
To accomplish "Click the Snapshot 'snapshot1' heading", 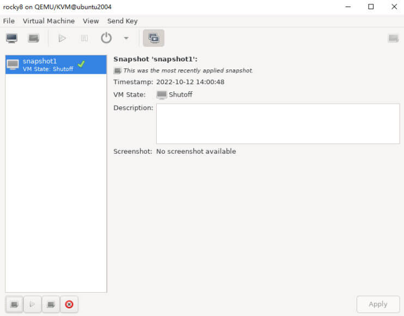I will coord(155,59).
